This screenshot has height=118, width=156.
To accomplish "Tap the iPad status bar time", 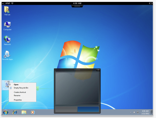I will coord(77,3).
